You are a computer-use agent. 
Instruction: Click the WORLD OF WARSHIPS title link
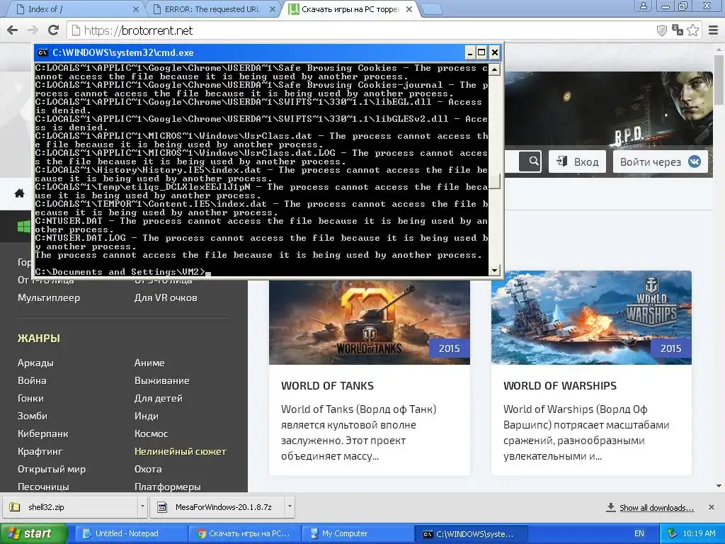tap(560, 385)
